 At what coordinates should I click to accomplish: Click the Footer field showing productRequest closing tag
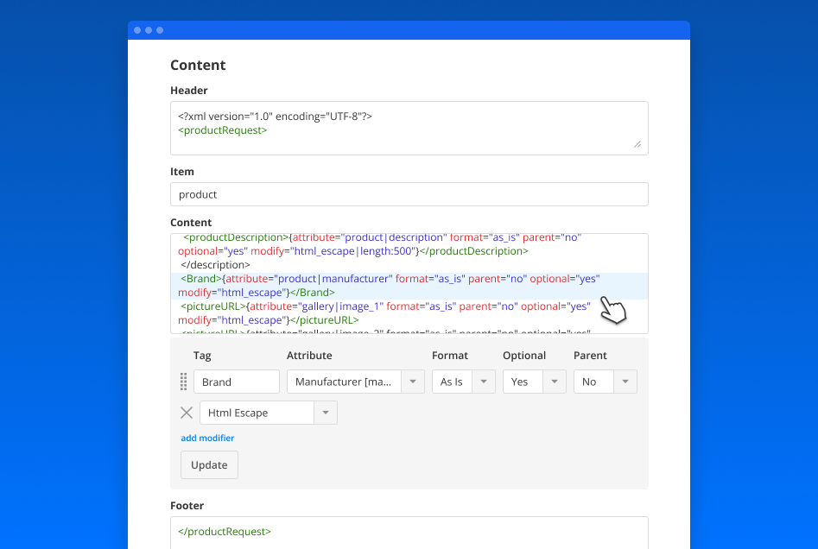click(409, 531)
